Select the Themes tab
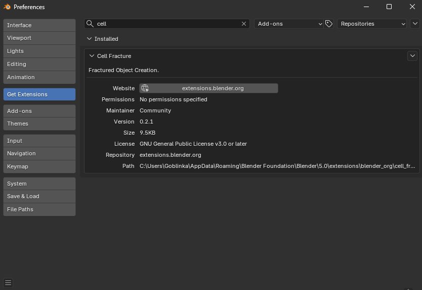 tap(39, 124)
